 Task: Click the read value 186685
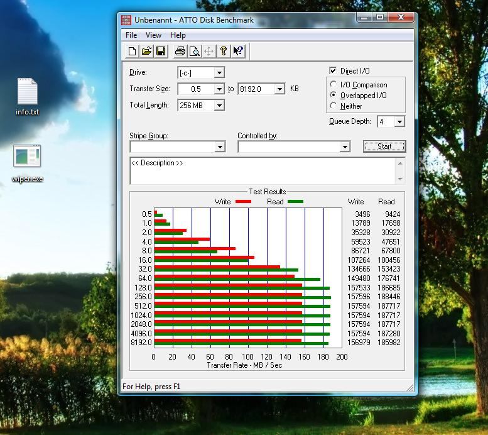[389, 288]
